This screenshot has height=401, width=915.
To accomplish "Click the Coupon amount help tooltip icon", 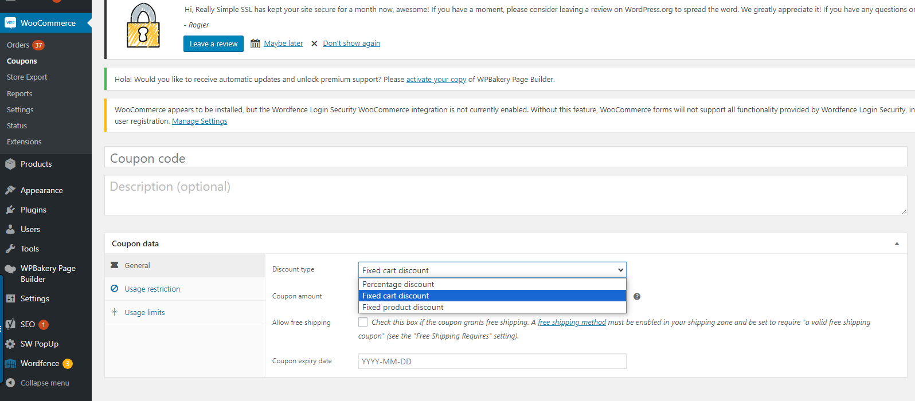I will click(x=637, y=296).
